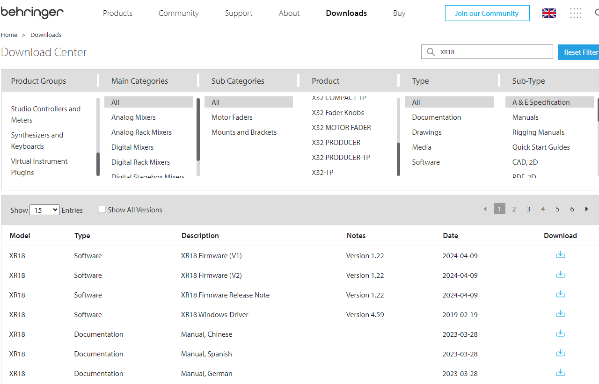
Task: Select Digital Rack Mixers category
Action: [140, 162]
